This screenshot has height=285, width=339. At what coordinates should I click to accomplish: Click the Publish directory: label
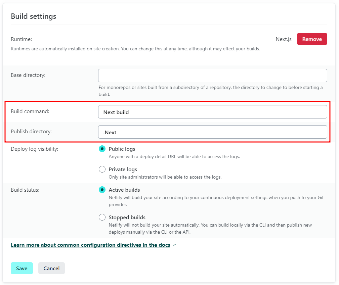tap(31, 131)
